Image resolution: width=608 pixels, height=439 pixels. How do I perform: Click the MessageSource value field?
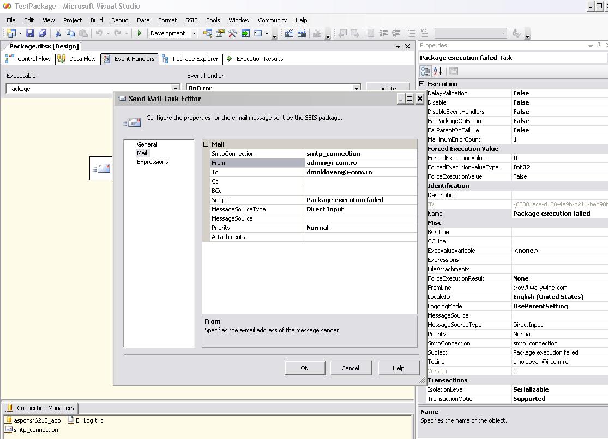(360, 218)
